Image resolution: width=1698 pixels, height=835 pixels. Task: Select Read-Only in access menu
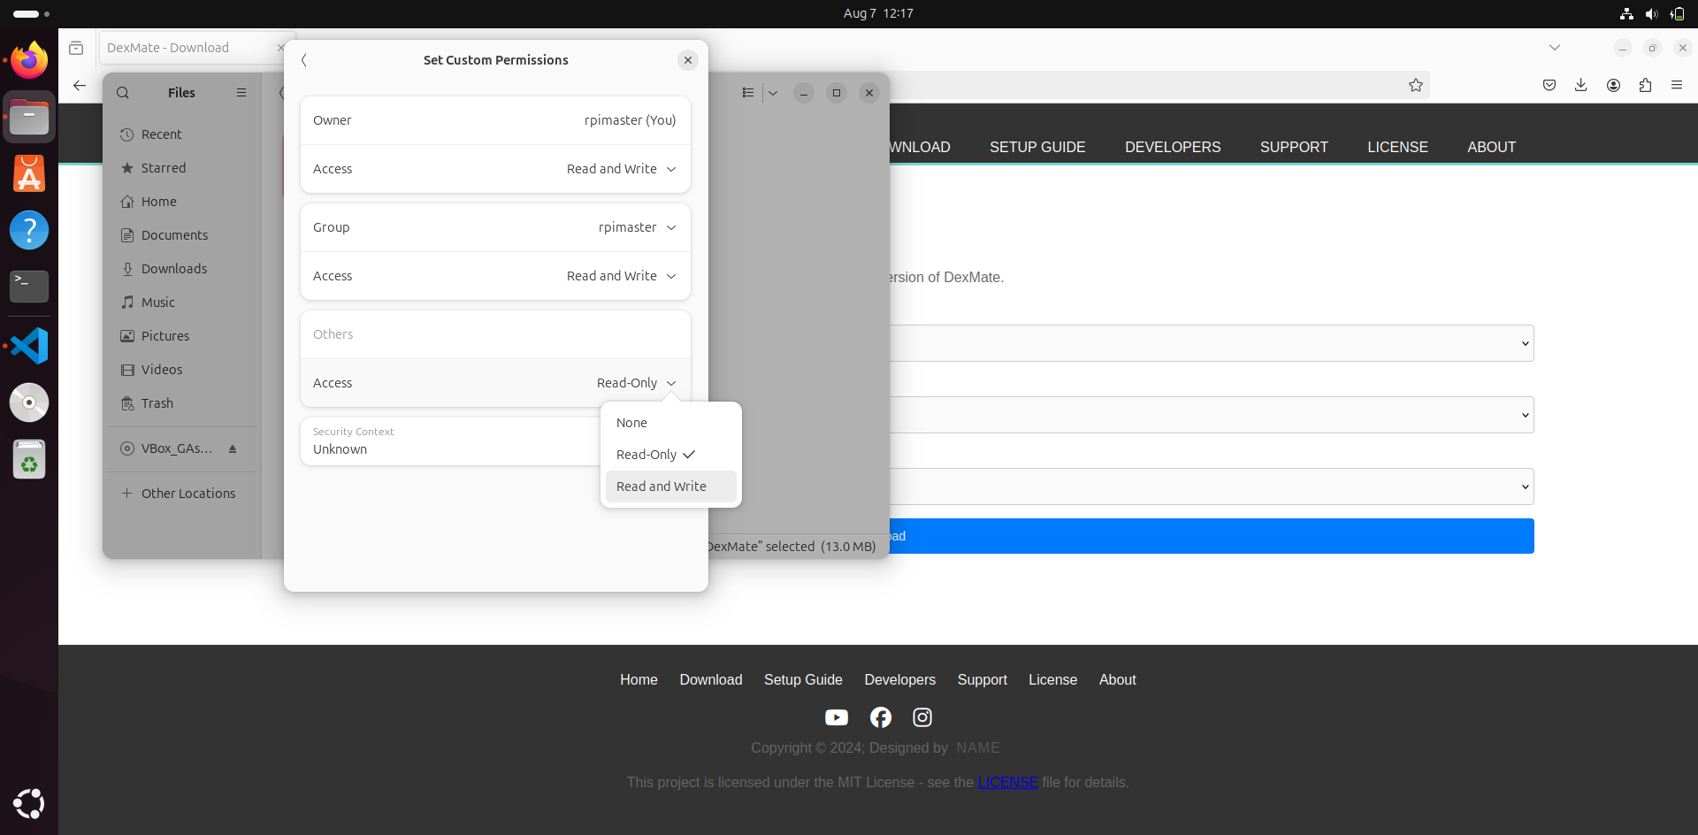670,455
